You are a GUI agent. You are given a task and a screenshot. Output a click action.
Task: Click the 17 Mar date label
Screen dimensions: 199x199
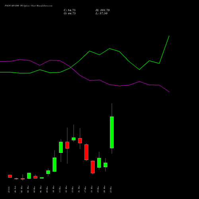click(85, 189)
